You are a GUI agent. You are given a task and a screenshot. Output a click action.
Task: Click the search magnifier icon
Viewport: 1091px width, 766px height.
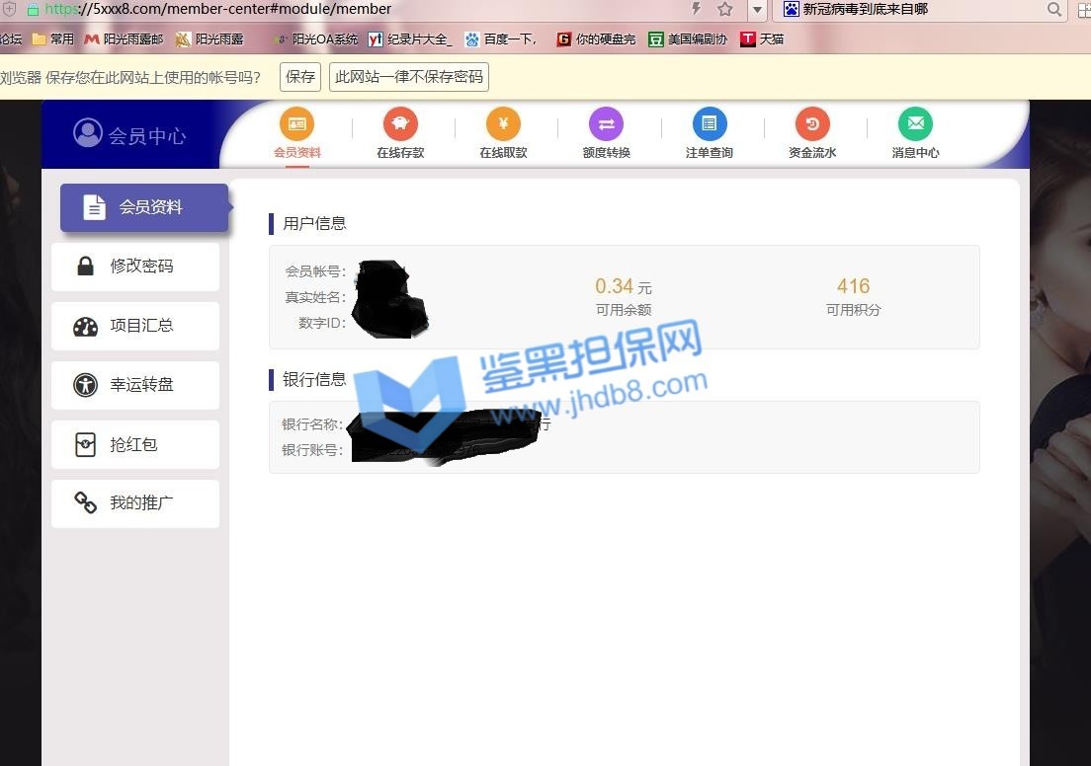tap(1054, 10)
